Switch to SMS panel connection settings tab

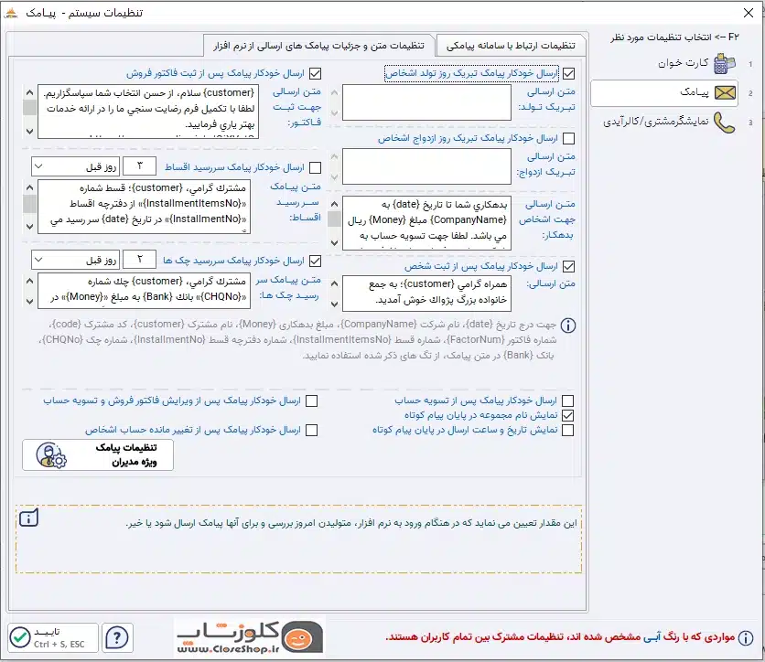pos(511,46)
